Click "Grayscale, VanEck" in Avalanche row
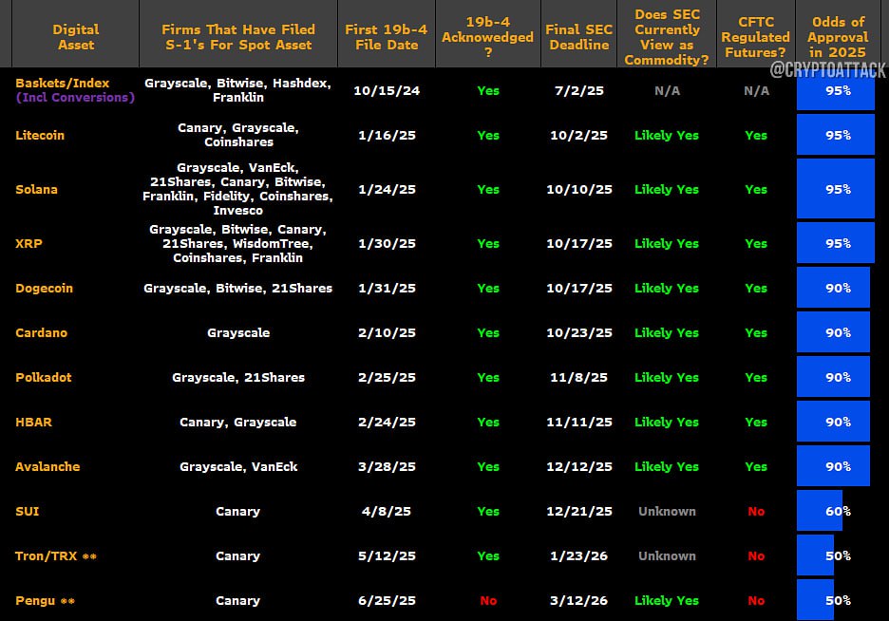Image resolution: width=889 pixels, height=621 pixels. [x=238, y=467]
